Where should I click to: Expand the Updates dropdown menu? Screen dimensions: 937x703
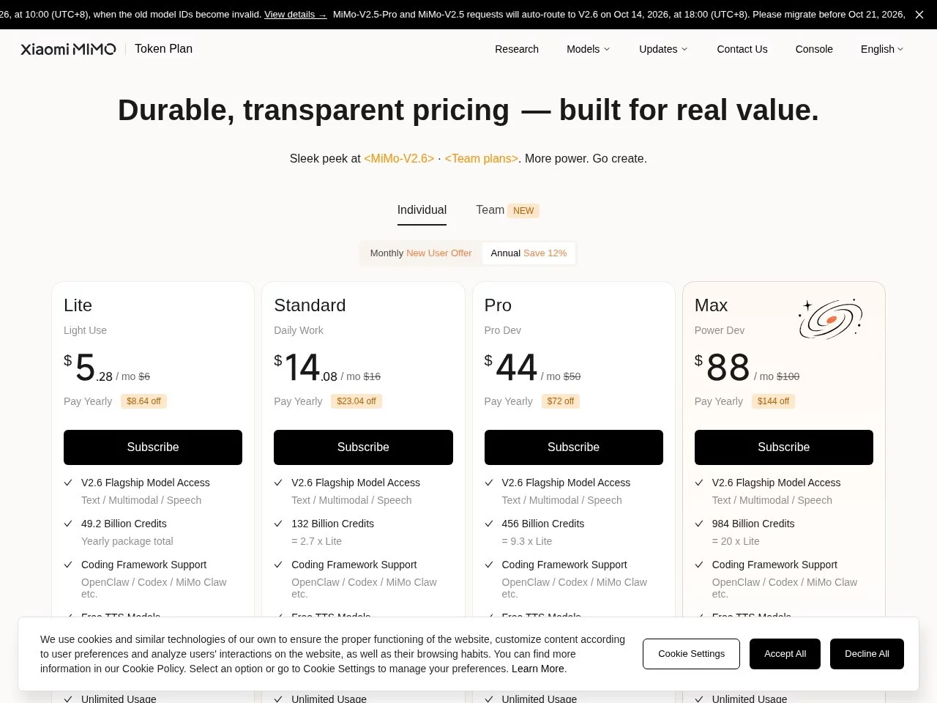click(663, 49)
